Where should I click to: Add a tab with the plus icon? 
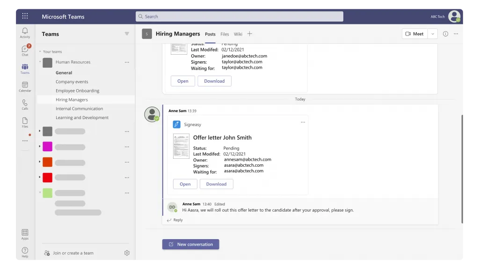(250, 34)
